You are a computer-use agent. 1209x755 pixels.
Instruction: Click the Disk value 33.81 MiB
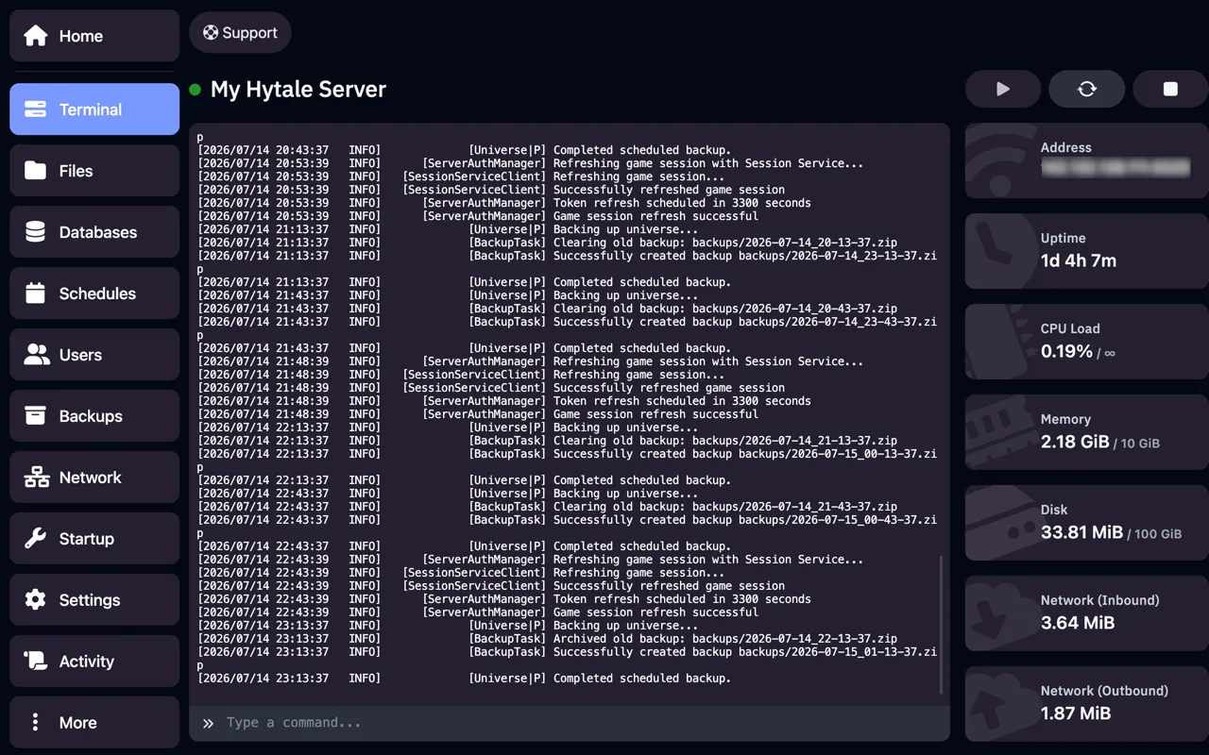(x=1081, y=532)
